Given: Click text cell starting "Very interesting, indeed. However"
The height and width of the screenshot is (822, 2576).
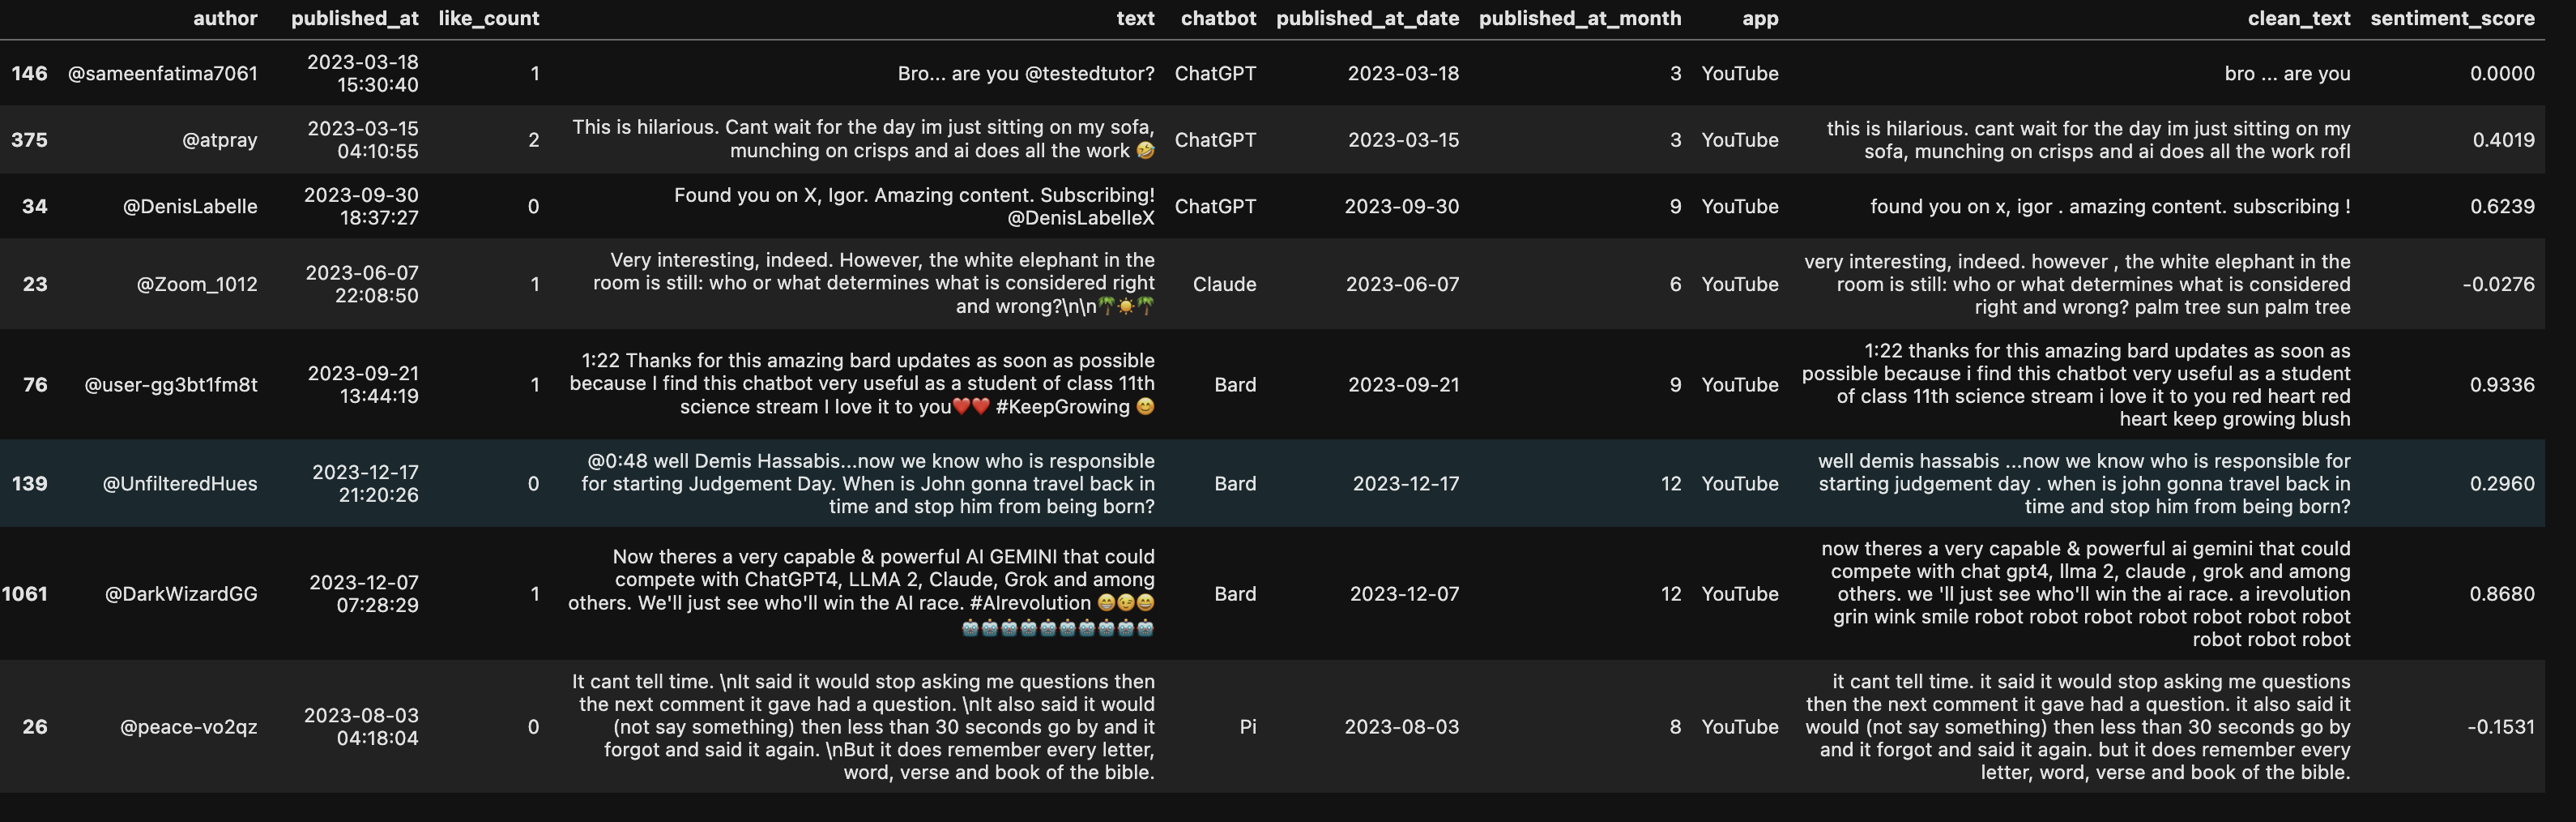Looking at the screenshot, I should 874,284.
